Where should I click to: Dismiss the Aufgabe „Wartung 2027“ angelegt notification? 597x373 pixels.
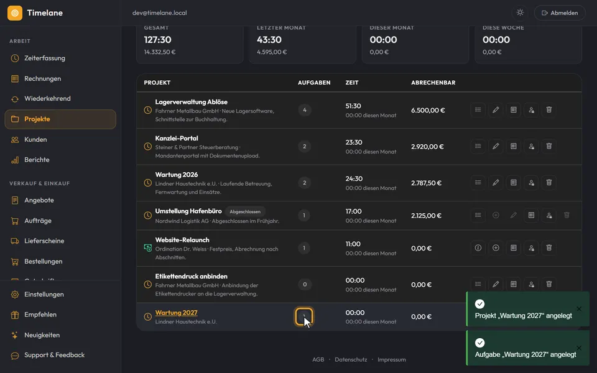(x=579, y=348)
